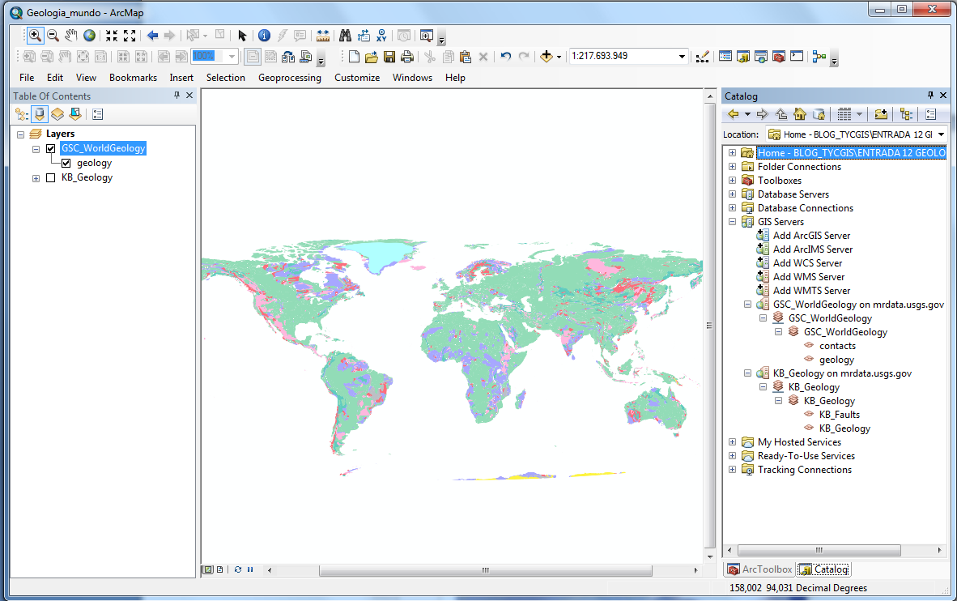Open the Measure ruler tool
Screen dimensions: 957x601
tap(323, 36)
